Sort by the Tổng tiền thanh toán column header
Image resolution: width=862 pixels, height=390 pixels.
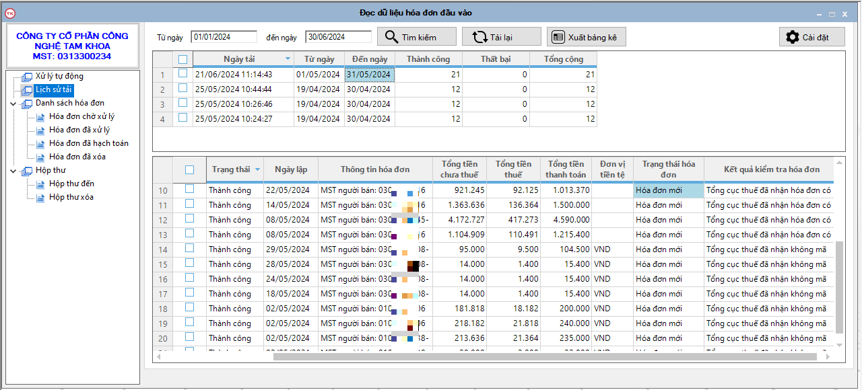coord(566,169)
